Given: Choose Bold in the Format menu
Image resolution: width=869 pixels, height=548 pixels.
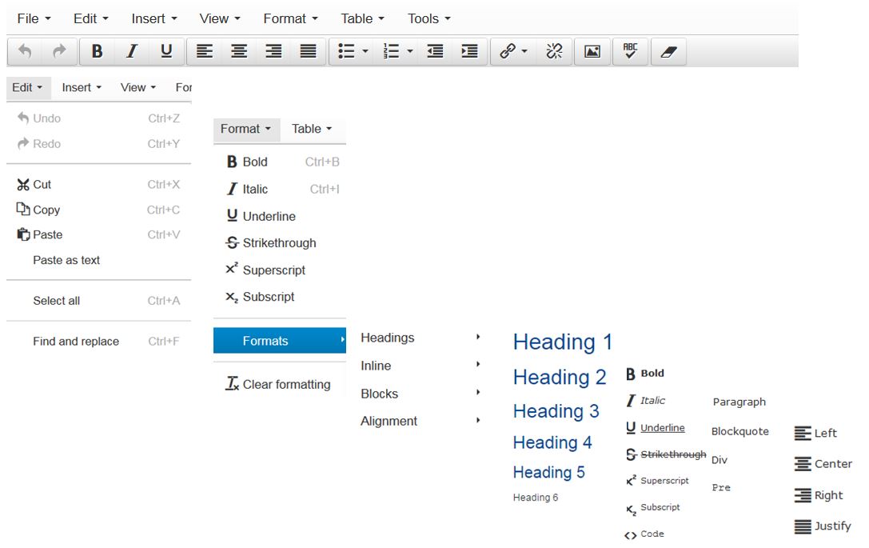Looking at the screenshot, I should tap(280, 162).
